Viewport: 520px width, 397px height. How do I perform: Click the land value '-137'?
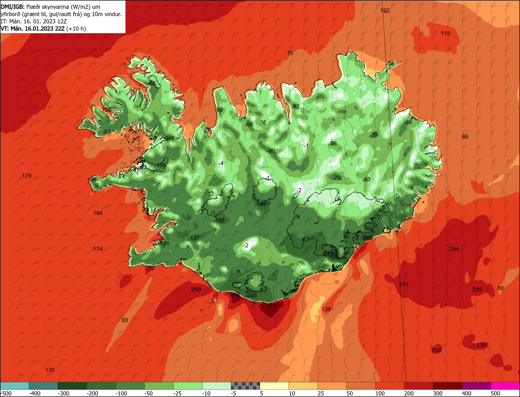click(x=193, y=239)
